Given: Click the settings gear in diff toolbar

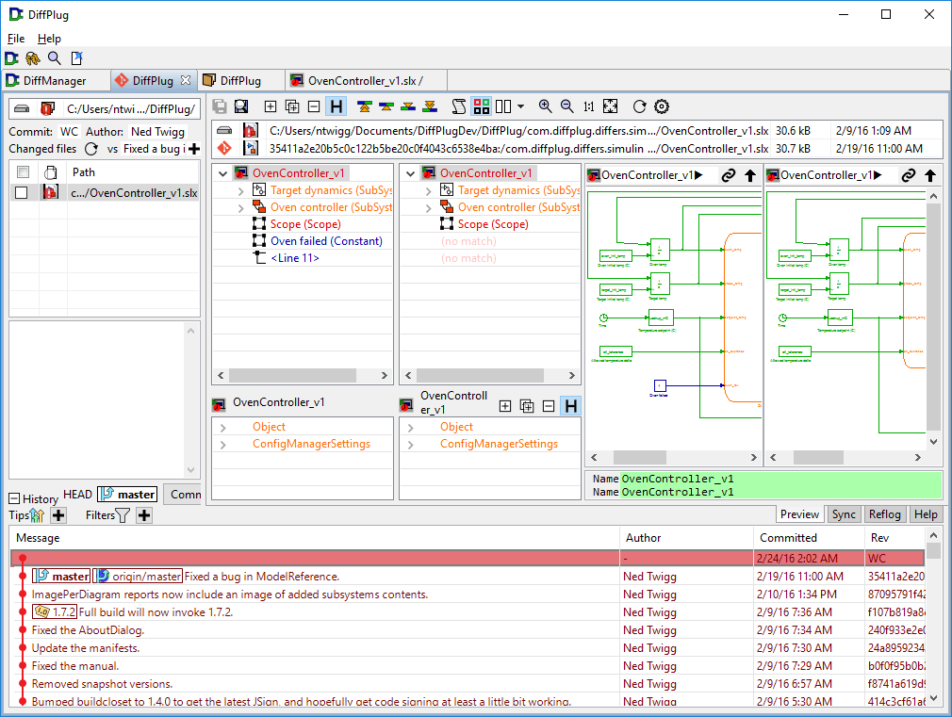Looking at the screenshot, I should 661,106.
